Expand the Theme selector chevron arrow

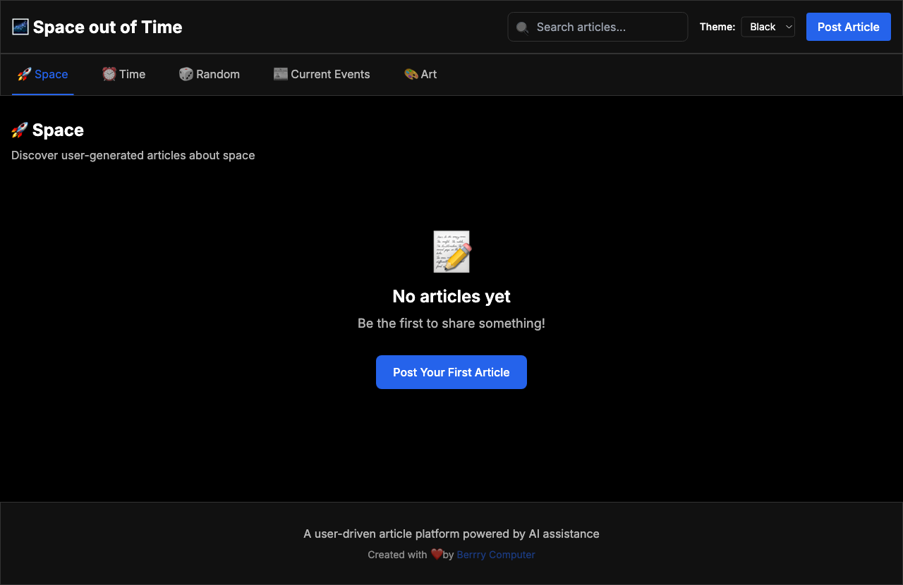789,27
